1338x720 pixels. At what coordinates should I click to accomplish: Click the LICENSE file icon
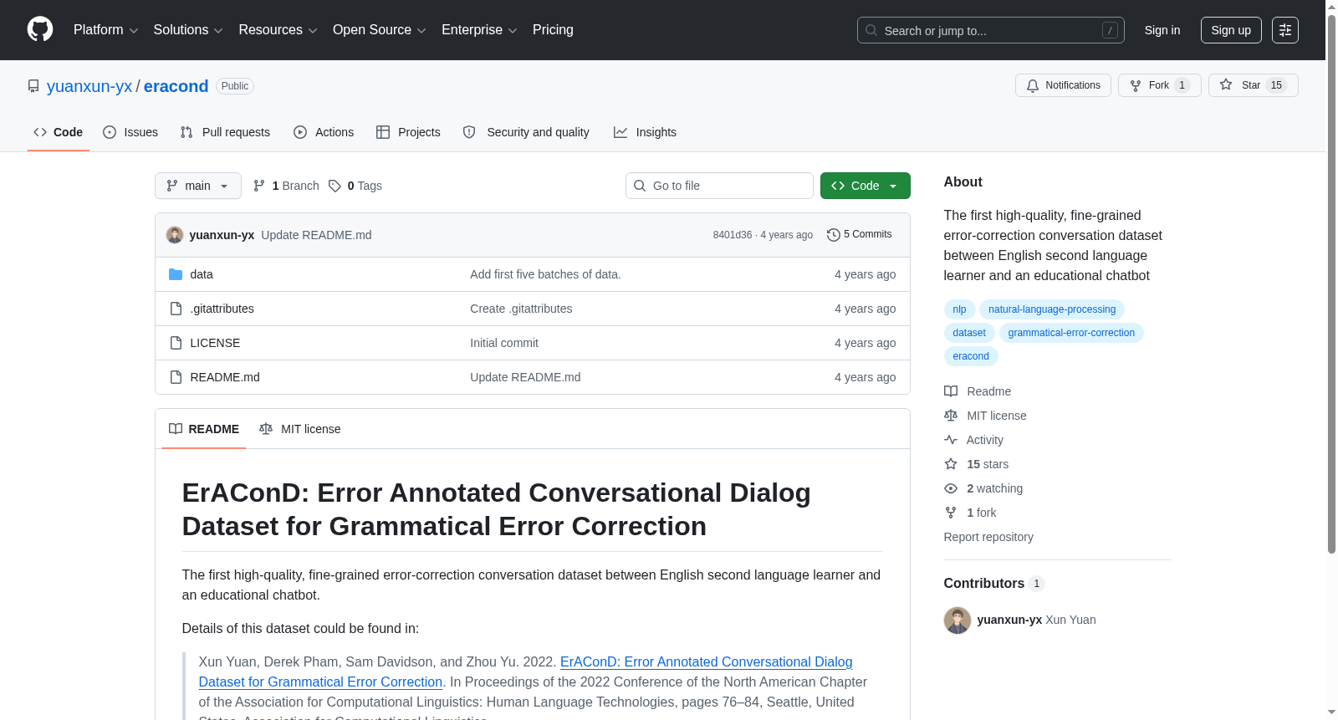click(x=176, y=343)
